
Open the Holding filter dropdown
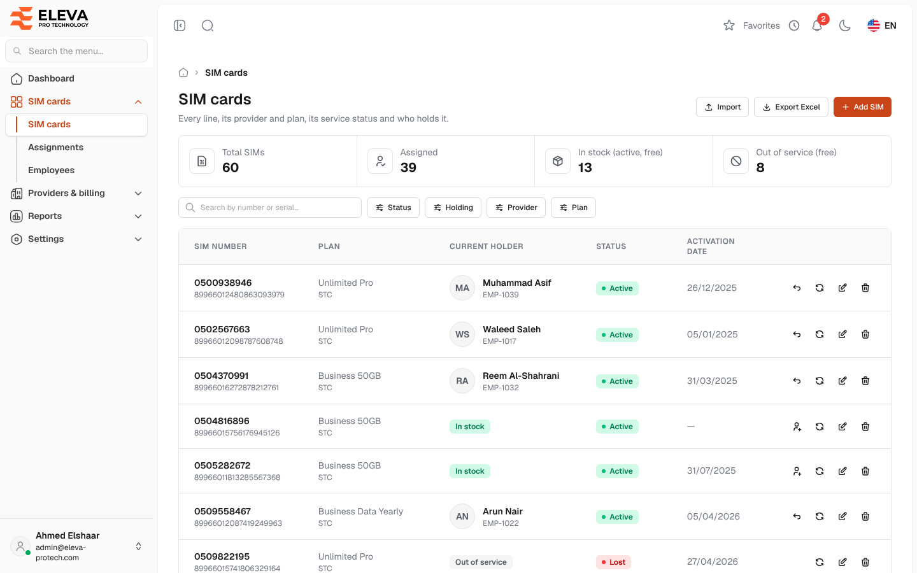(x=453, y=208)
